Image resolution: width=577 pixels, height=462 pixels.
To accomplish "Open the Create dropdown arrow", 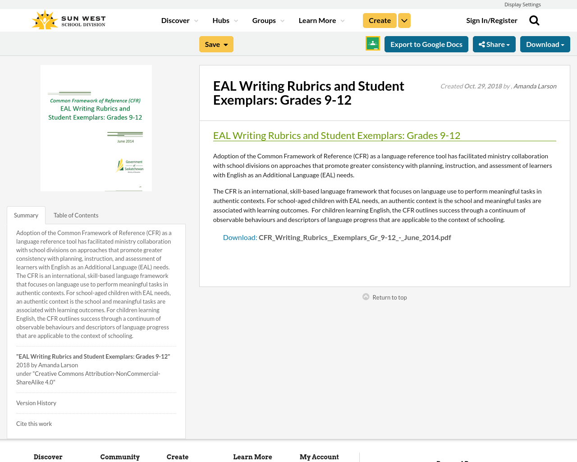I will click(404, 19).
